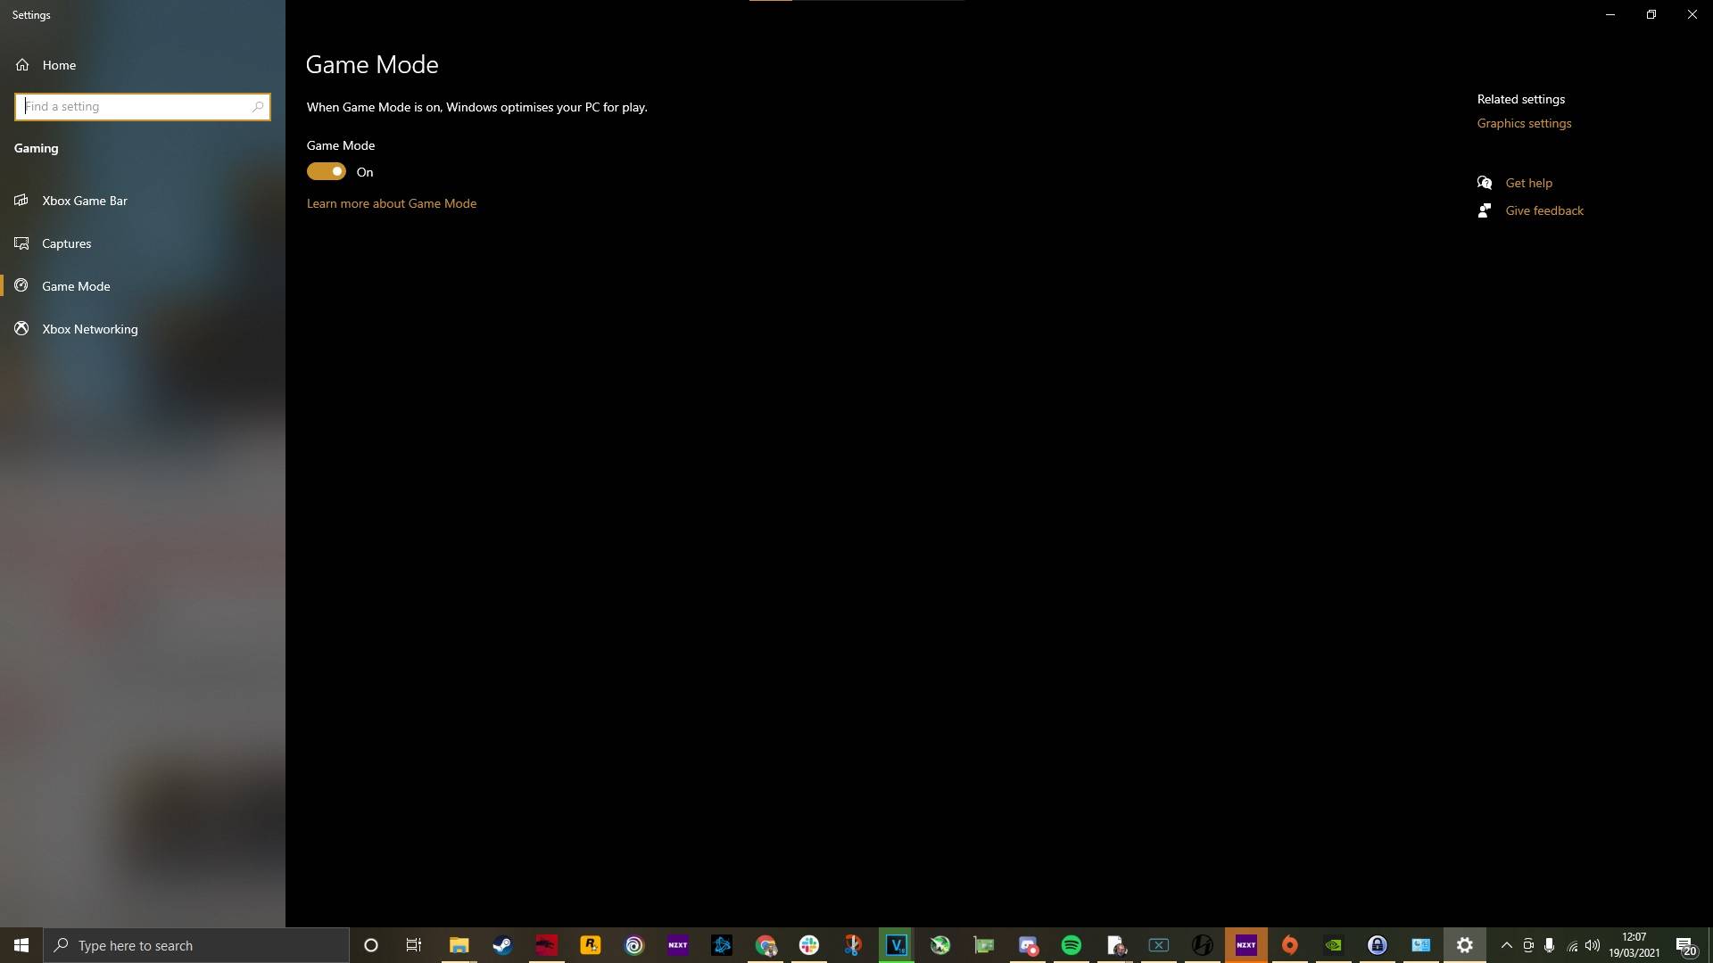1713x963 pixels.
Task: Toggle Game Mode on/off switch
Action: pos(327,172)
